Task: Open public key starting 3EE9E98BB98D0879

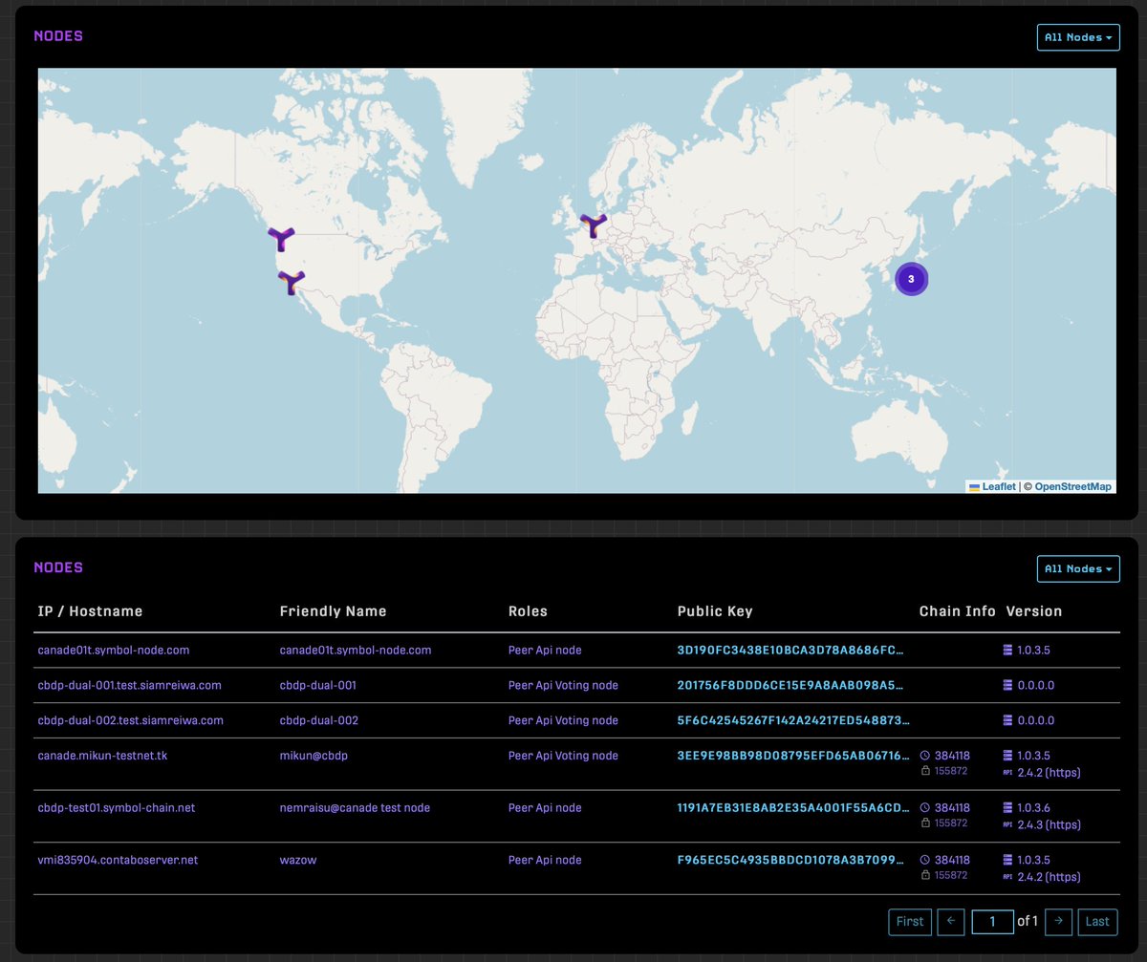Action: coord(794,756)
